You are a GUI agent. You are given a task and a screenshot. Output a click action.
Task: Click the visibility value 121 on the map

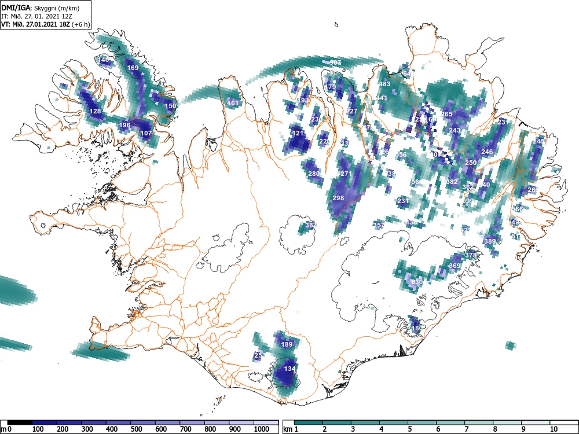(x=298, y=133)
